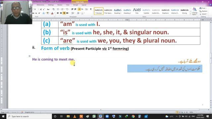Open the Font Color dropdown arrow
The width and height of the screenshot is (212, 119).
point(54,13)
